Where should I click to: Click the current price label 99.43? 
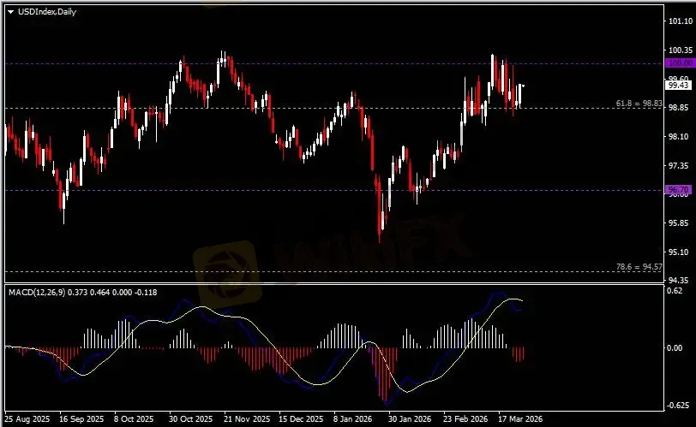(x=679, y=85)
